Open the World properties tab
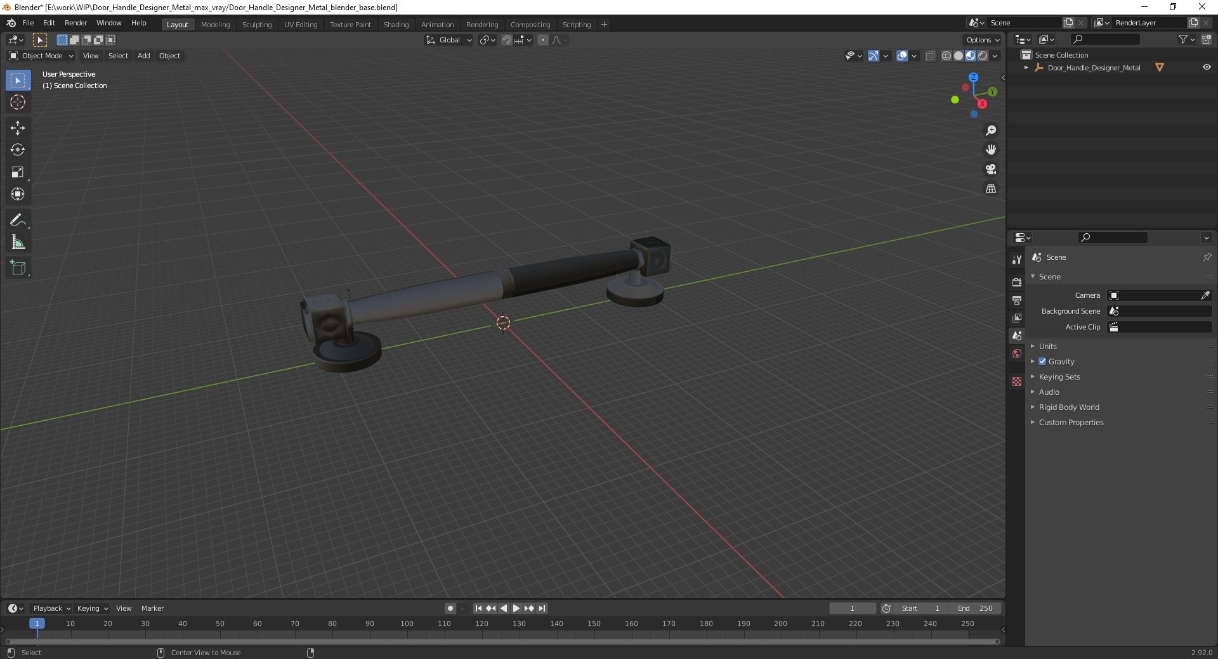Image resolution: width=1218 pixels, height=659 pixels. tap(1017, 354)
